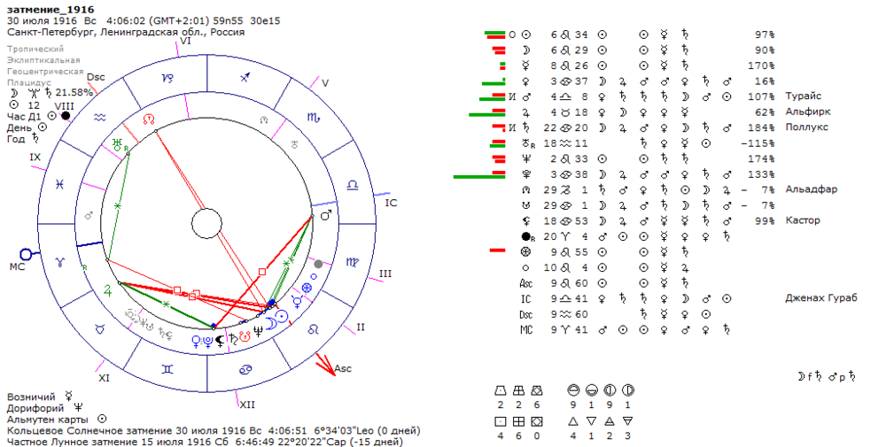Select the MC circle marker left of the wheel

(x=26, y=254)
